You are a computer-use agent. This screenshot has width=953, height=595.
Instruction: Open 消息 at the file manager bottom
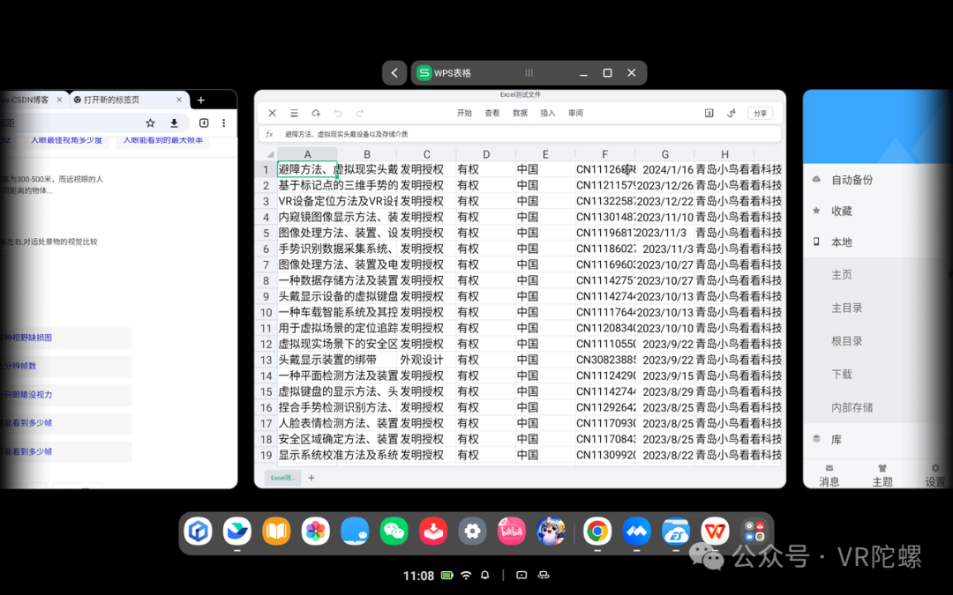click(829, 477)
